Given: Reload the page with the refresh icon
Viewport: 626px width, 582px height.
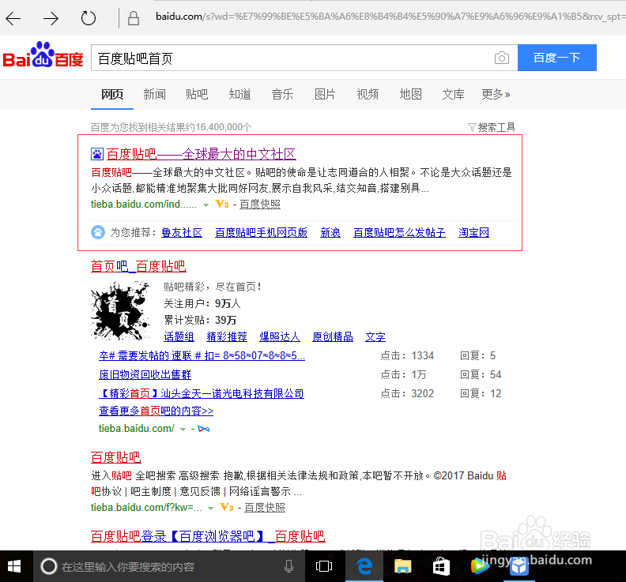Looking at the screenshot, I should coord(89,18).
